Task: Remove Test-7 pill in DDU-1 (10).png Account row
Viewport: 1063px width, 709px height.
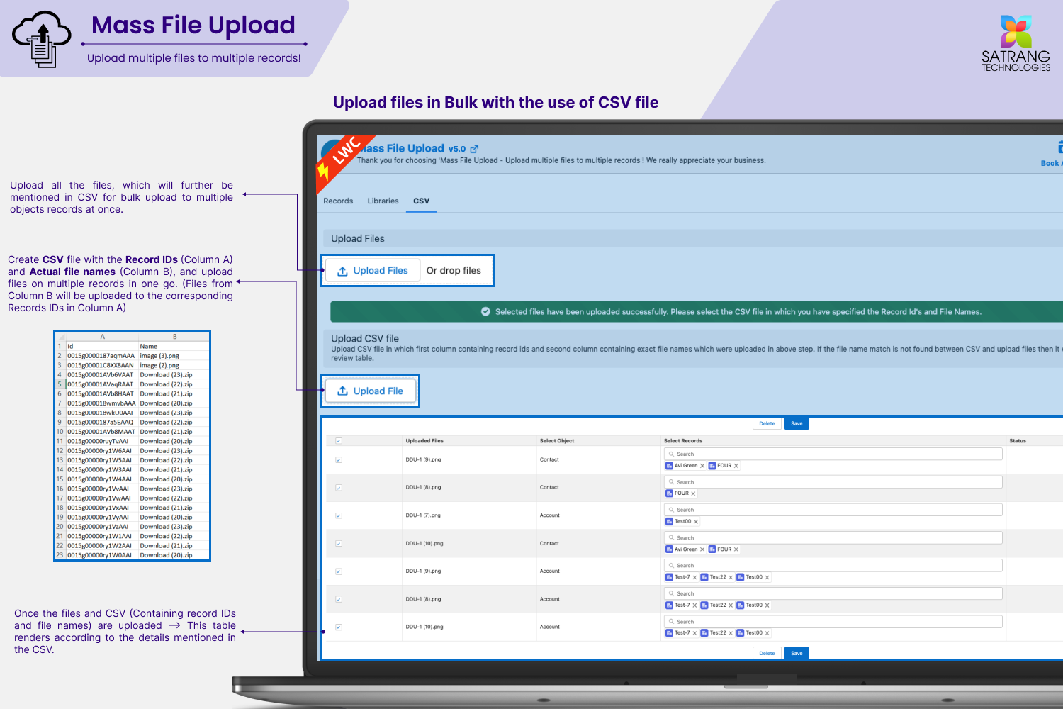Action: pyautogui.click(x=694, y=633)
